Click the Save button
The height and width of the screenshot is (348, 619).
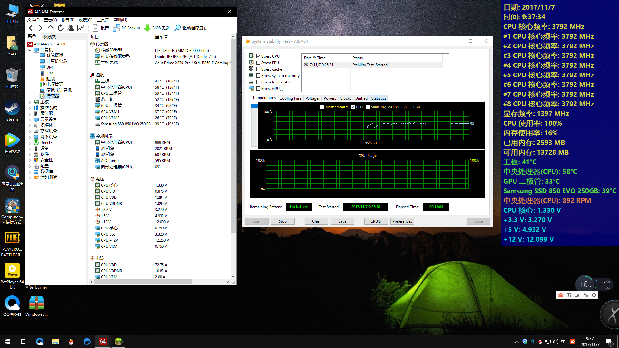[x=342, y=221]
